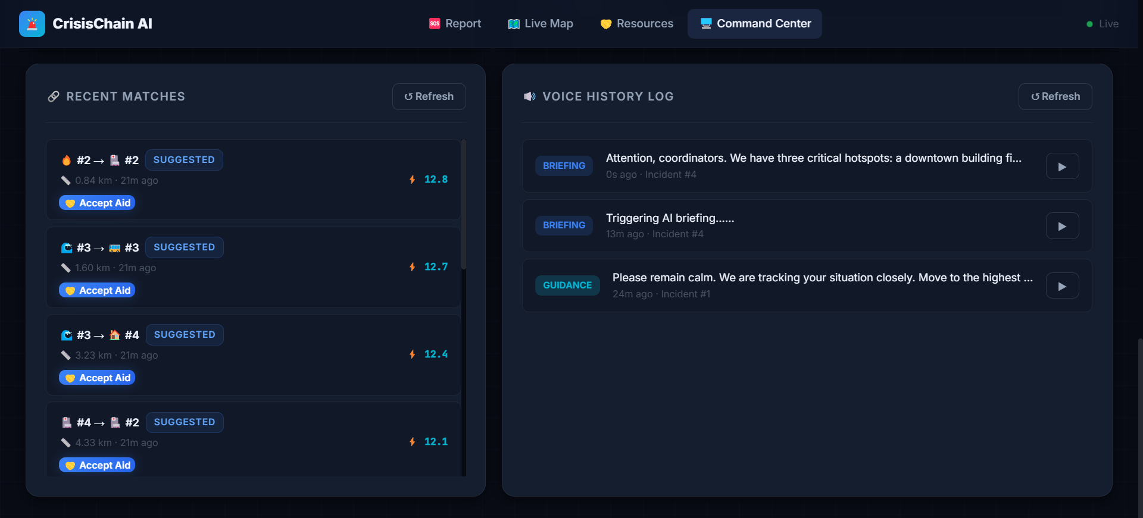Click the score value 12.8
The width and height of the screenshot is (1143, 518).
pos(436,180)
